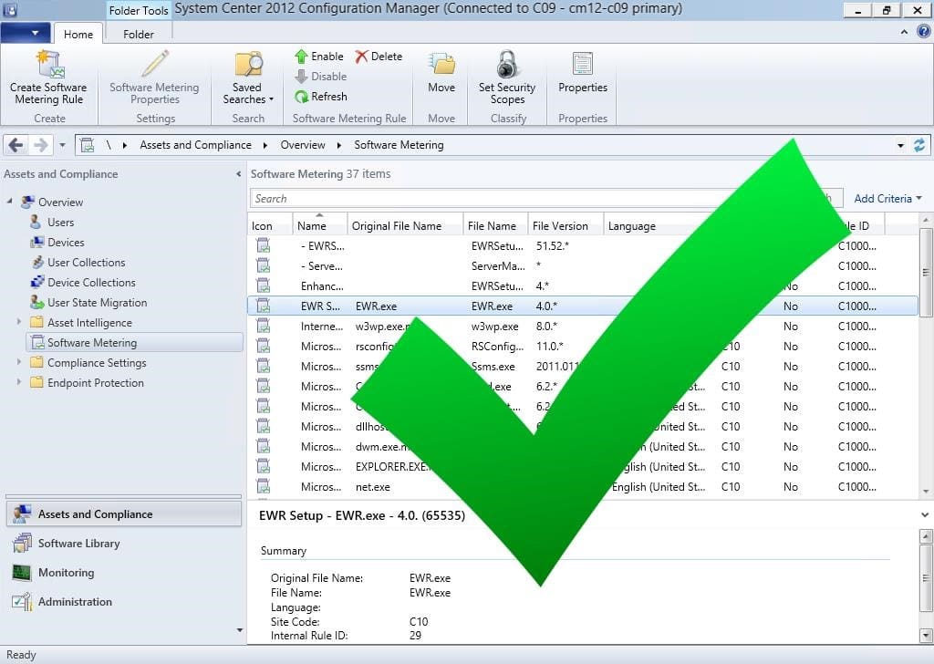Expand Endpoint Protection folder
Viewport: 934px width, 664px height.
click(x=18, y=382)
